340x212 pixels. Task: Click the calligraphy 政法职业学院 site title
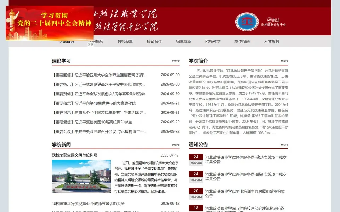(x=126, y=14)
